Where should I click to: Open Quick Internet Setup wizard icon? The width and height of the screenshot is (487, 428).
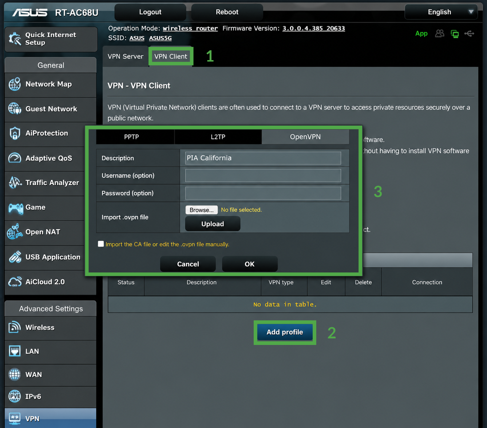(15, 39)
